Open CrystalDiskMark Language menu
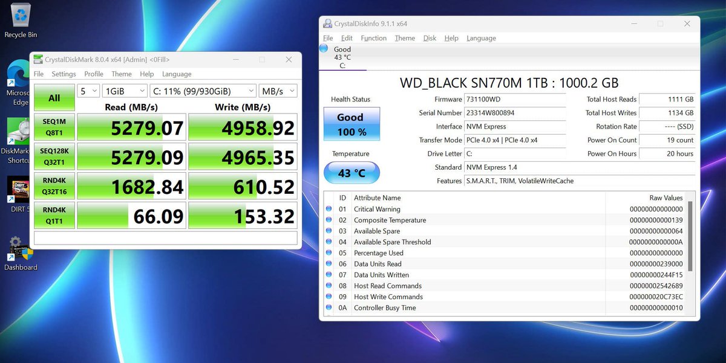Image resolution: width=726 pixels, height=363 pixels. 177,74
